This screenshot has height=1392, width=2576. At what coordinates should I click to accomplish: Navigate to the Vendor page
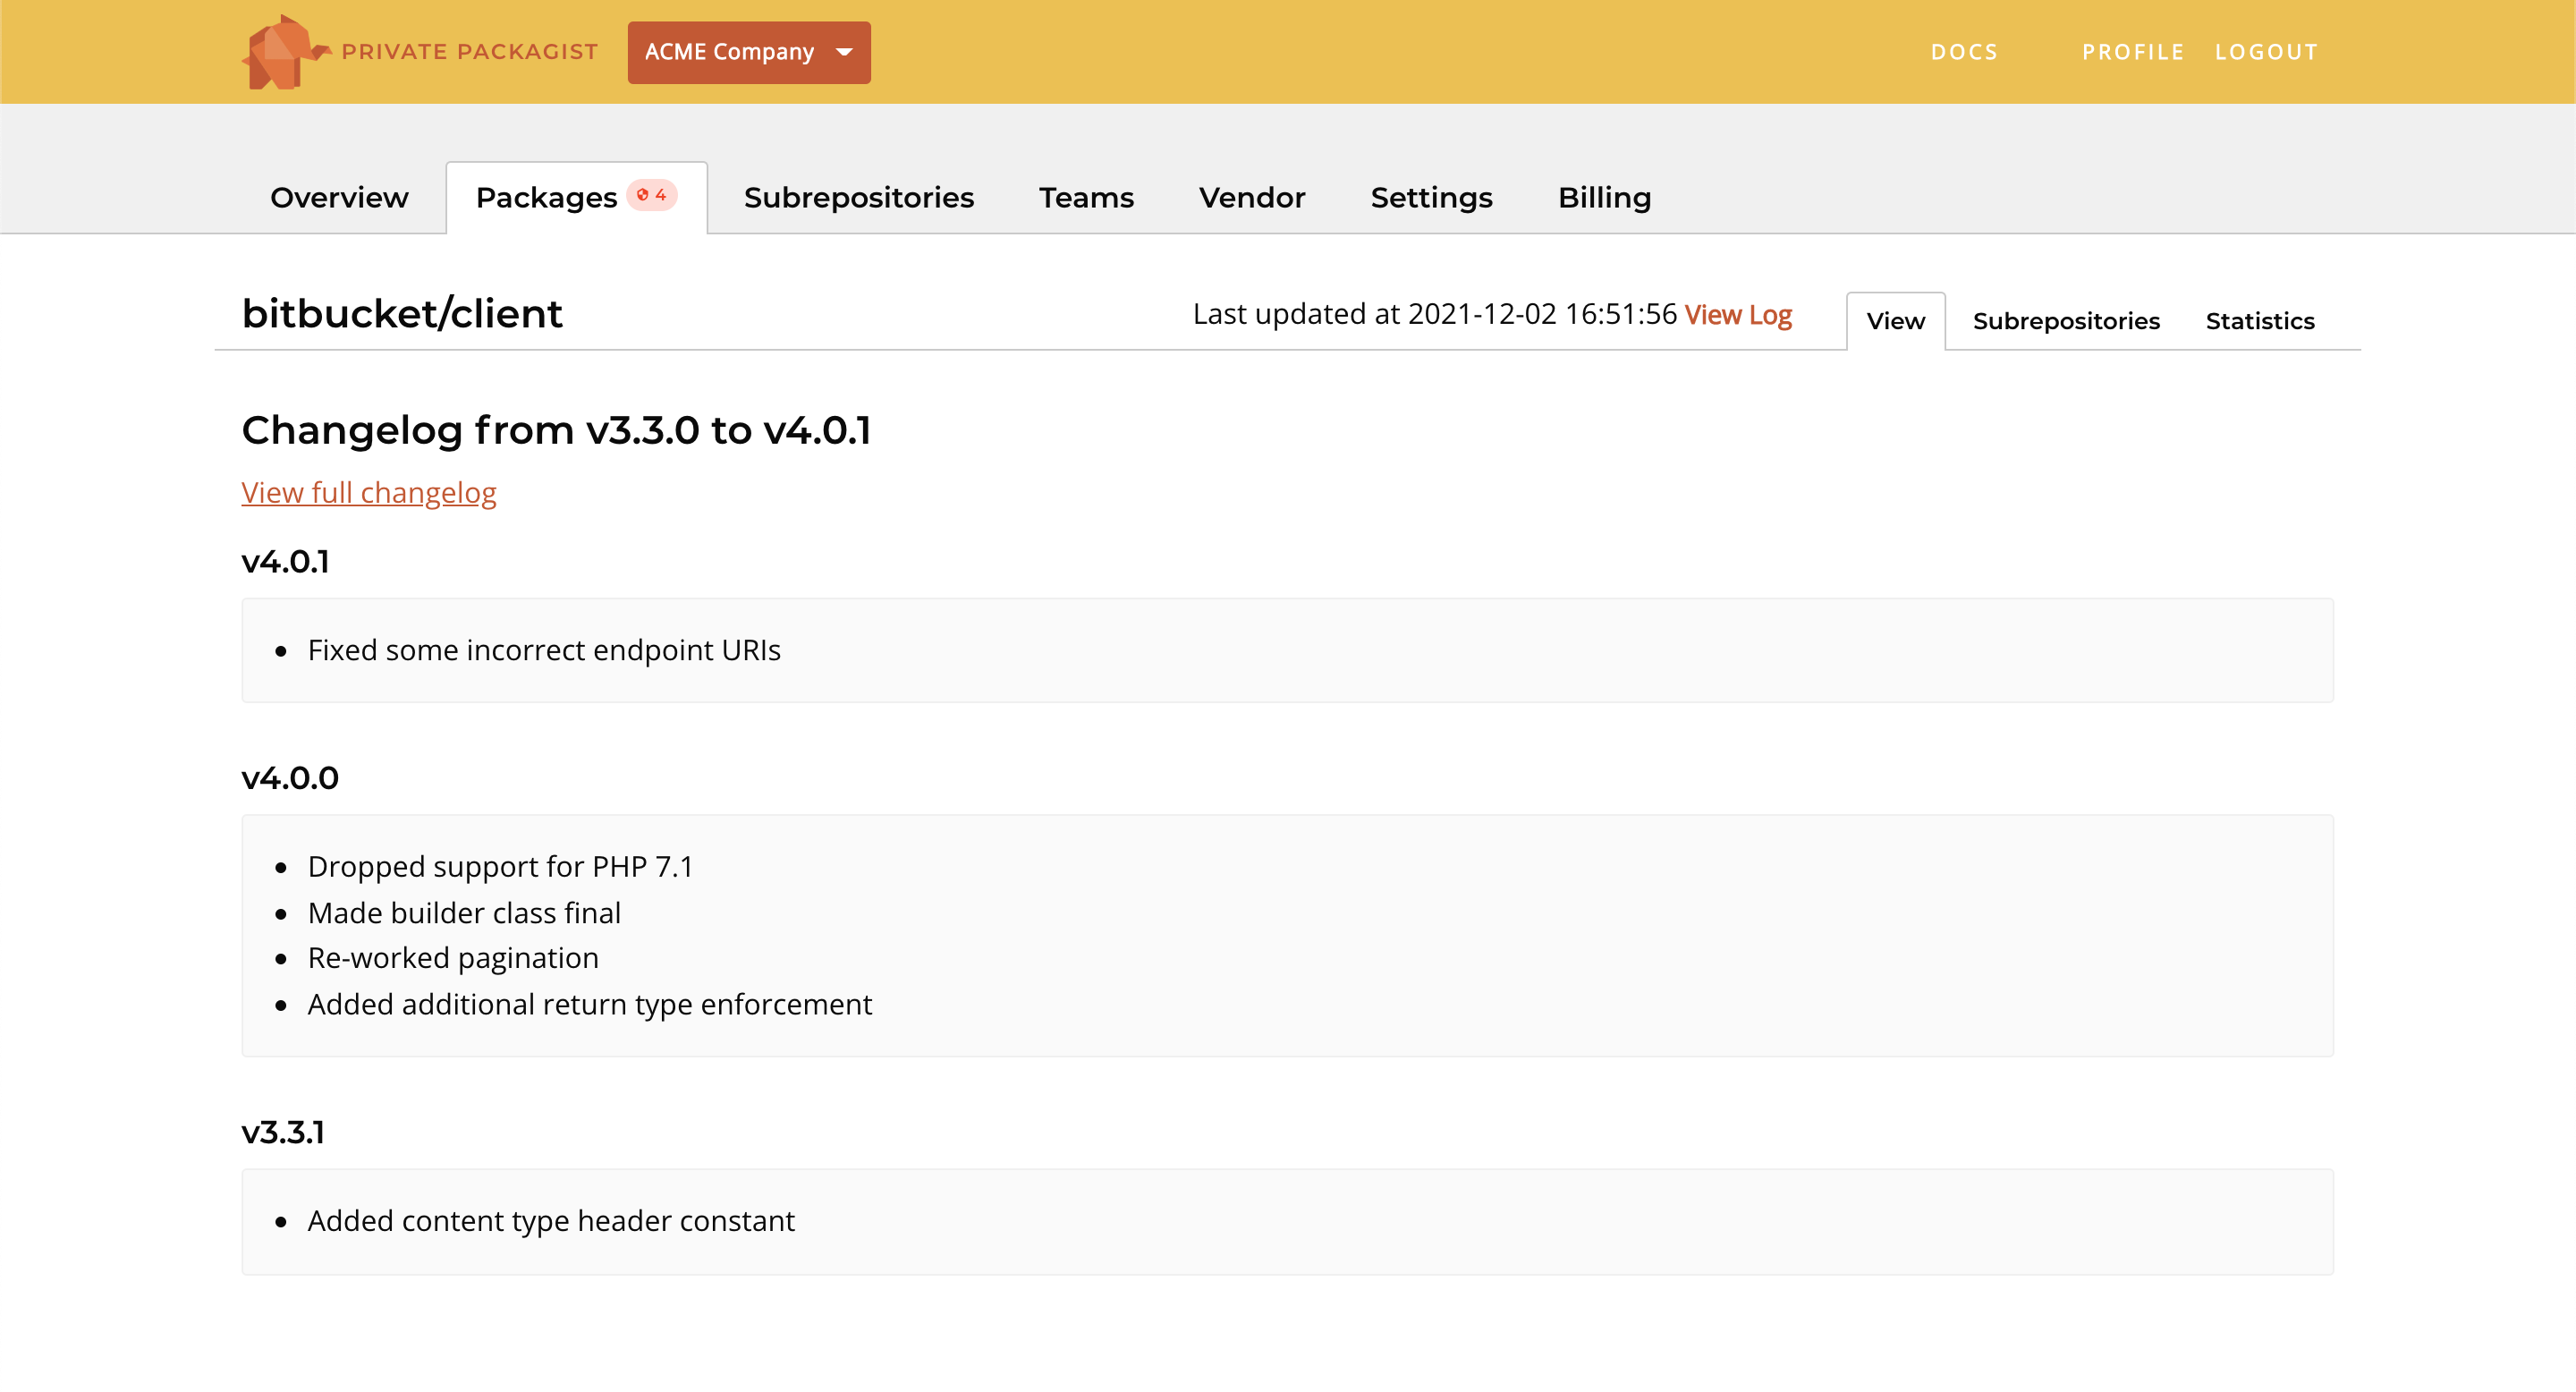click(x=1252, y=197)
